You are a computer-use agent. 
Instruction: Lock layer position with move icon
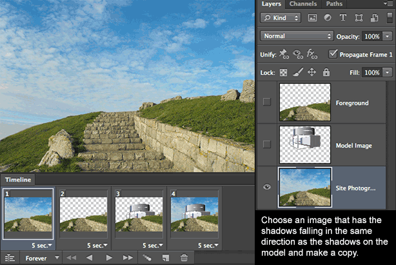coord(312,73)
